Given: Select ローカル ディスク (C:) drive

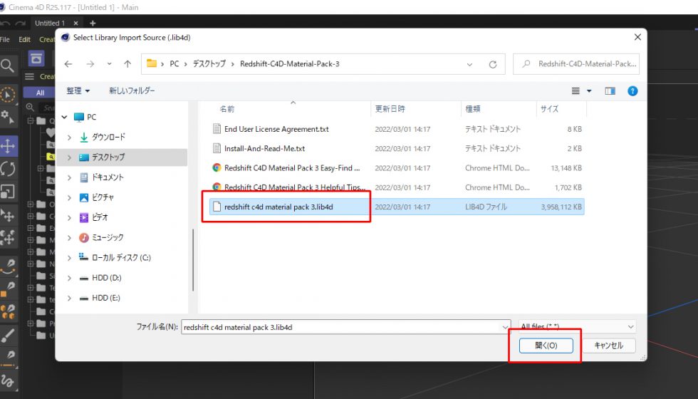Looking at the screenshot, I should coord(121,257).
